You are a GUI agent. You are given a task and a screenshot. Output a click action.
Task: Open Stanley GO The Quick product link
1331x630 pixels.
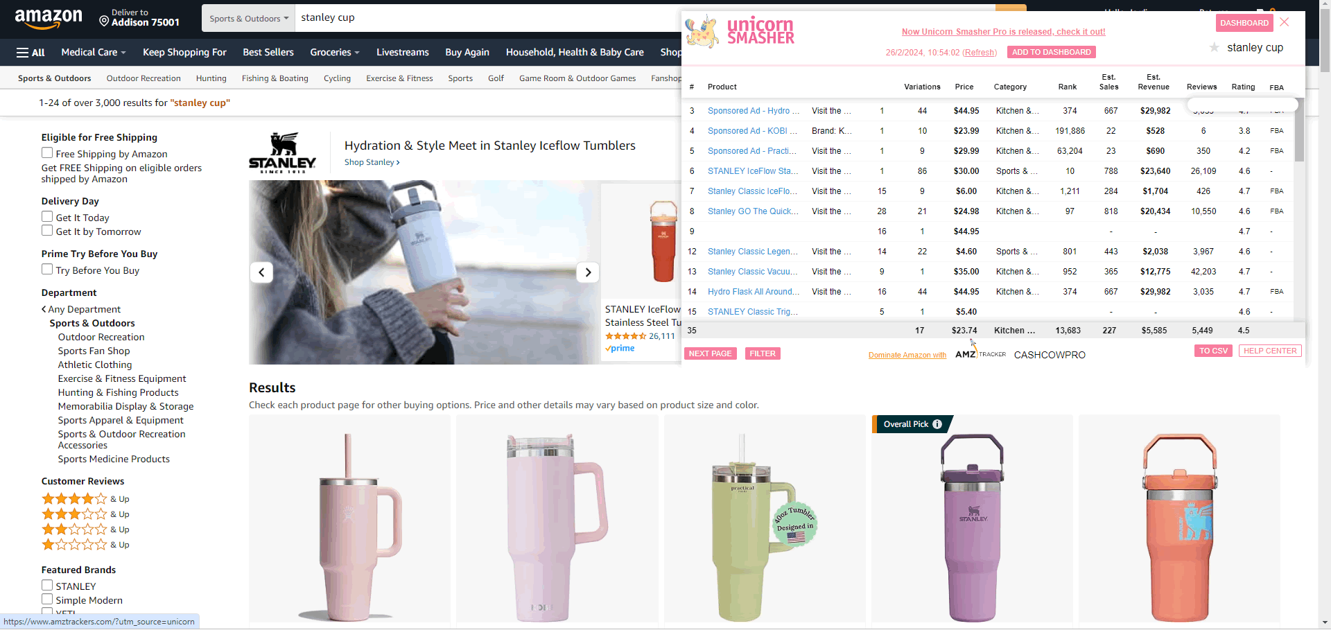coord(753,211)
